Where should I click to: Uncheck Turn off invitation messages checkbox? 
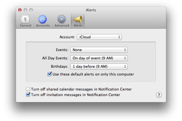pos(28,94)
